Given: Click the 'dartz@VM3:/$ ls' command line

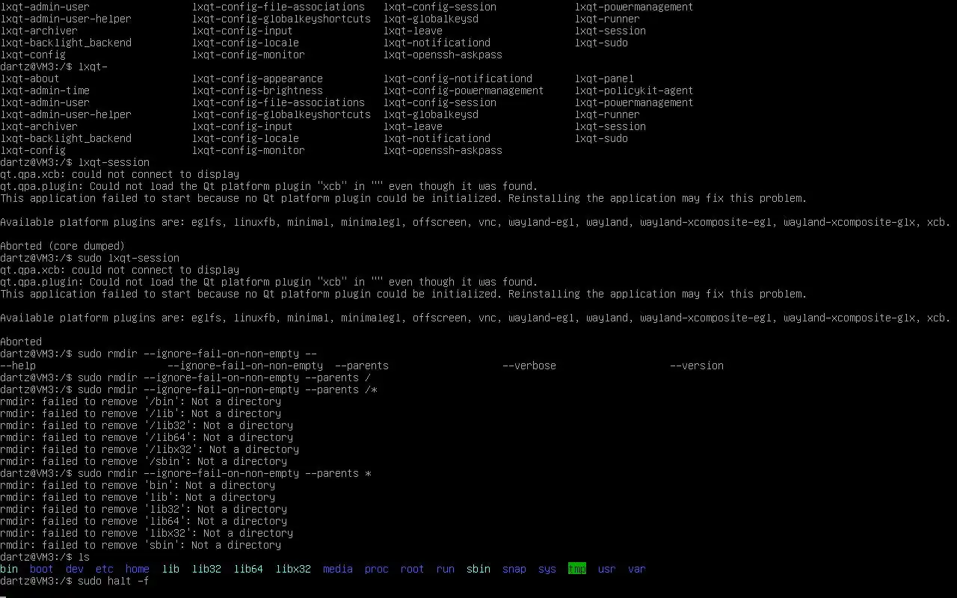Looking at the screenshot, I should tap(45, 557).
